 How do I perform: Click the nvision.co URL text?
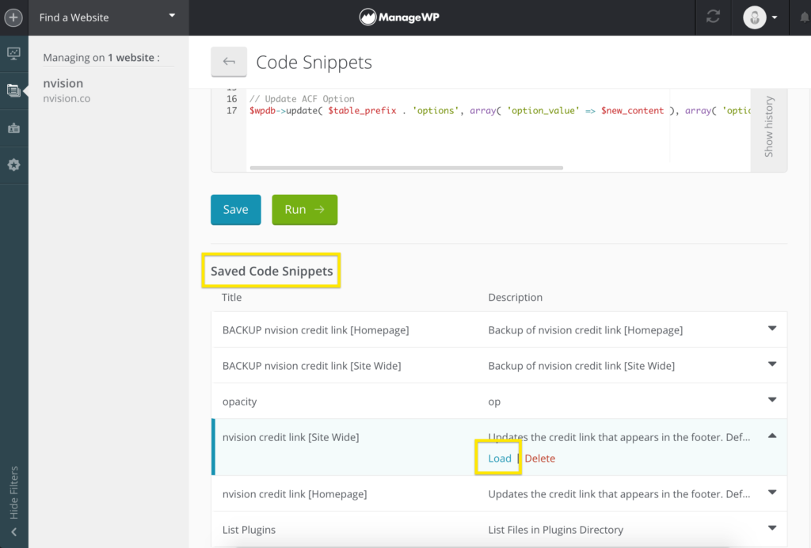67,98
